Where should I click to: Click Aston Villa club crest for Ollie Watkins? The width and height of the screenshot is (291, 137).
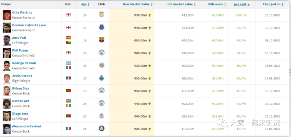[101, 15]
